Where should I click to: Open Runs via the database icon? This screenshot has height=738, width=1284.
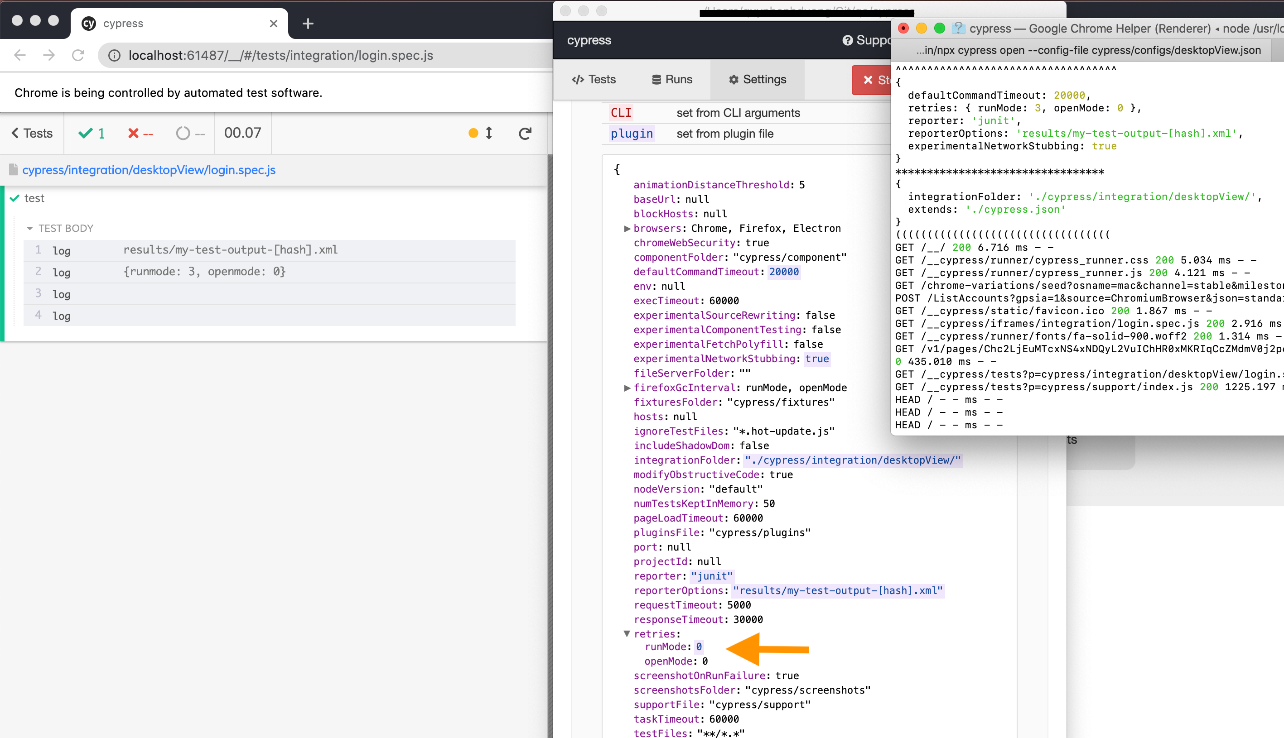(x=656, y=79)
